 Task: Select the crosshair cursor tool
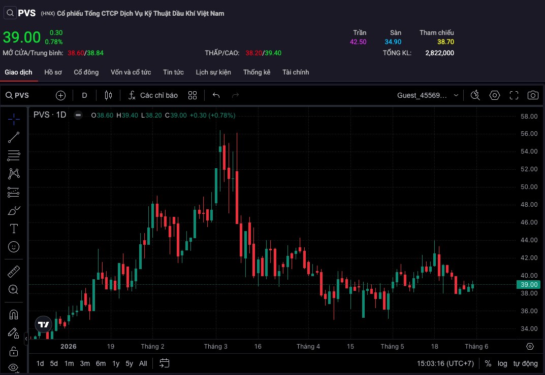14,119
